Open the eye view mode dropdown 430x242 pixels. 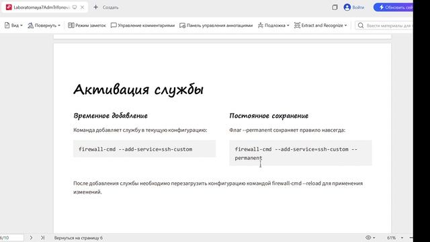coord(370,237)
